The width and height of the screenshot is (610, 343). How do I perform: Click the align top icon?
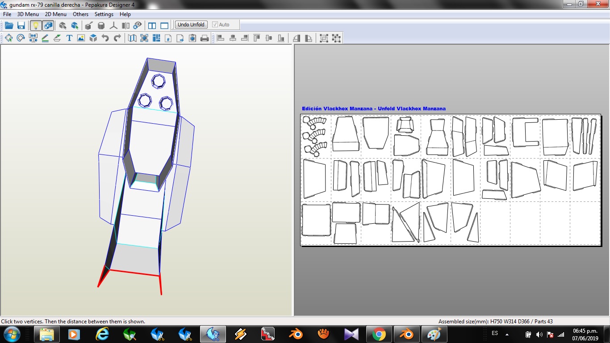(x=257, y=38)
